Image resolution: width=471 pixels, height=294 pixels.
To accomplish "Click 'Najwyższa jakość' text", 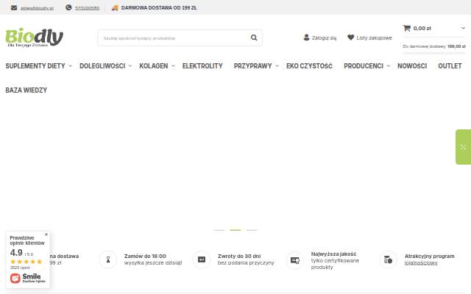I will [333, 254].
